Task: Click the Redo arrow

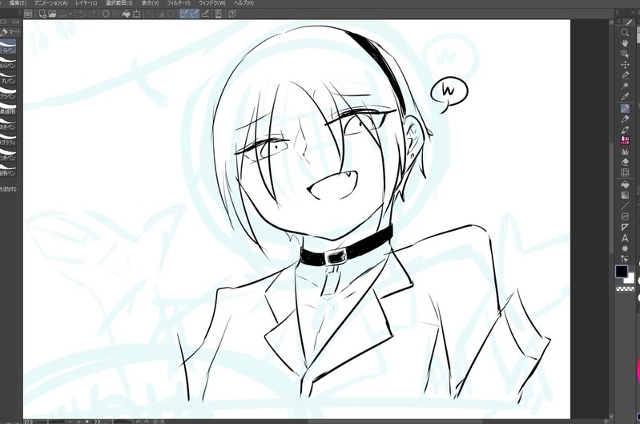Action: pyautogui.click(x=92, y=14)
